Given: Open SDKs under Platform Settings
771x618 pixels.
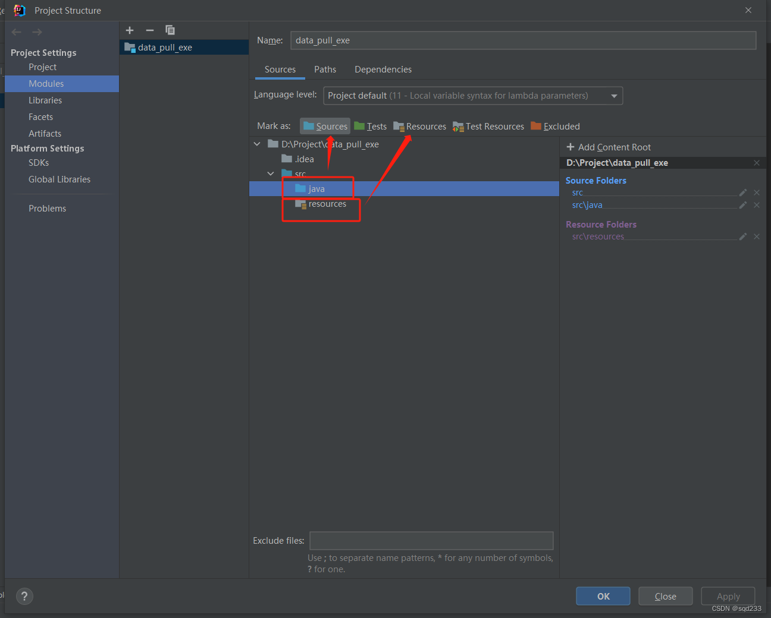Looking at the screenshot, I should 39,163.
